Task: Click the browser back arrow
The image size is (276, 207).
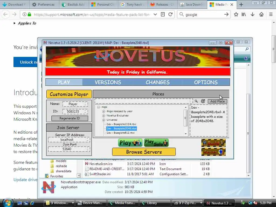Action: click(5, 15)
